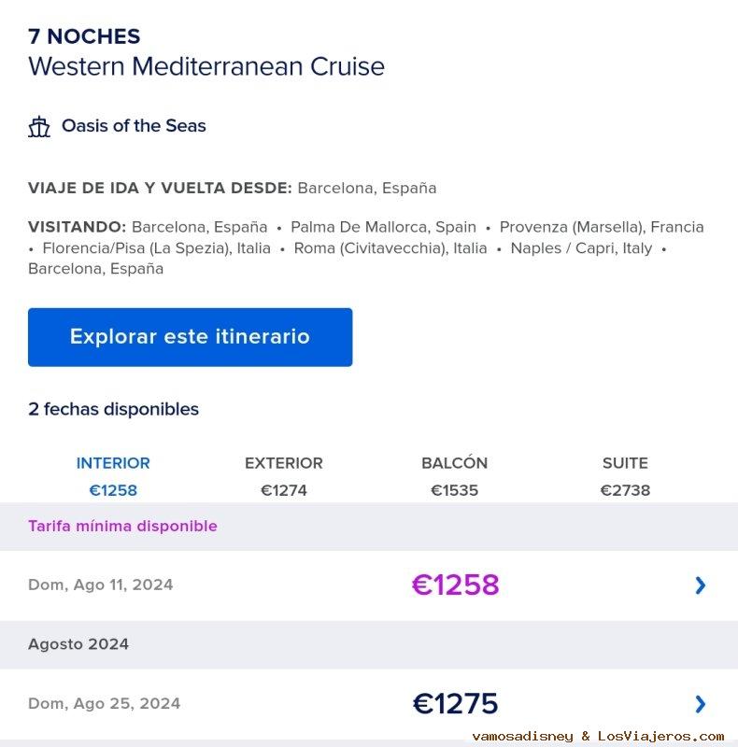Select the Dom, Ago 11, 2024 date

tap(101, 585)
